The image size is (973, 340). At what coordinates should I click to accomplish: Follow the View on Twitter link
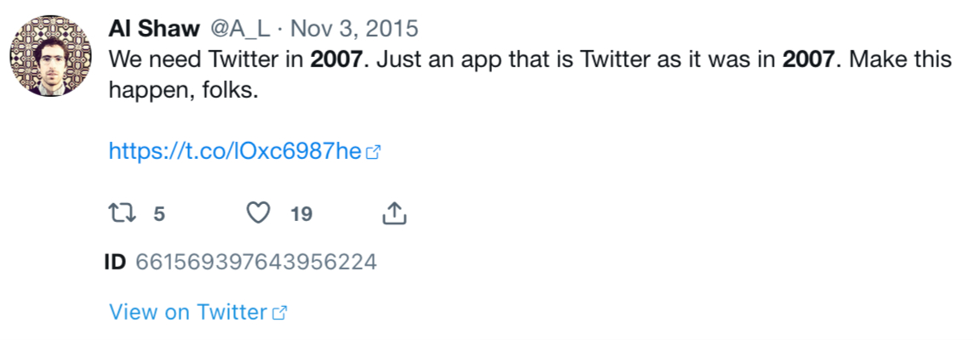188,312
